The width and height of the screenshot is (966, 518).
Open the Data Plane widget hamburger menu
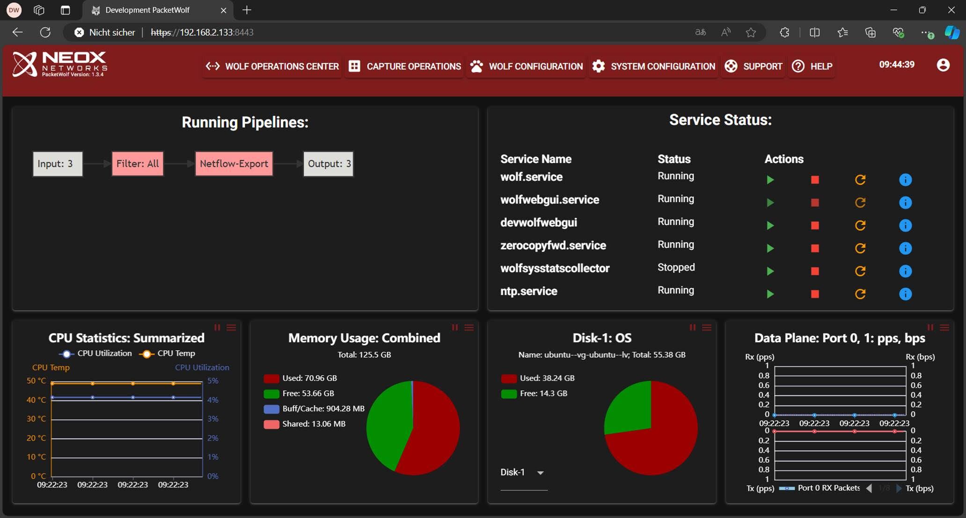[x=944, y=328]
